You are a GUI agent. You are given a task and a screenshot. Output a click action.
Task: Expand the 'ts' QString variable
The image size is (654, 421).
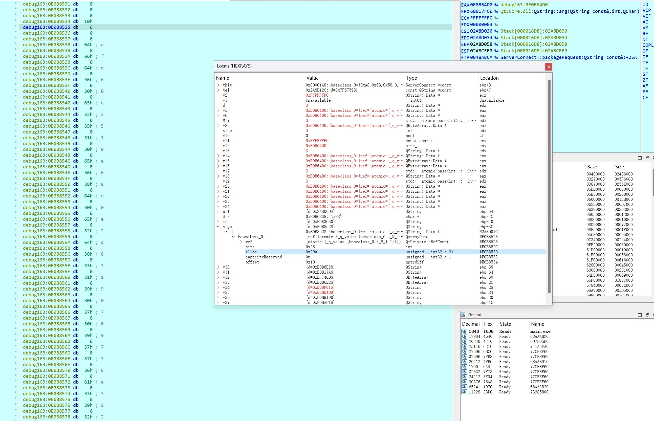click(218, 222)
